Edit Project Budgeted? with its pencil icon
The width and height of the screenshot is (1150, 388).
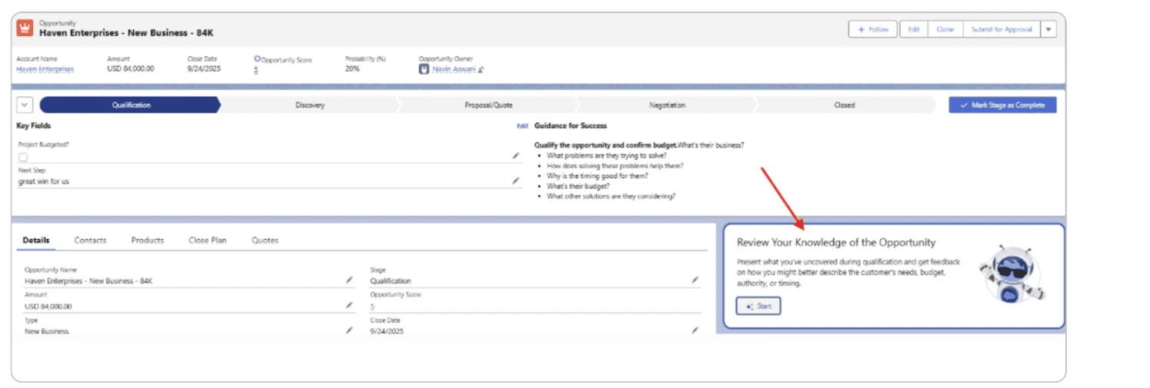[516, 156]
